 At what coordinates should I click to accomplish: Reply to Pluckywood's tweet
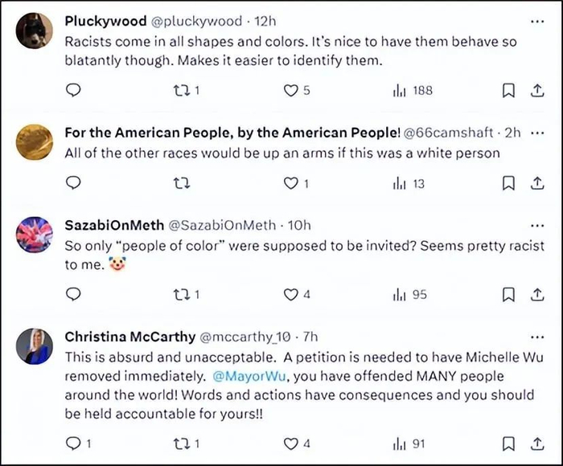point(73,91)
